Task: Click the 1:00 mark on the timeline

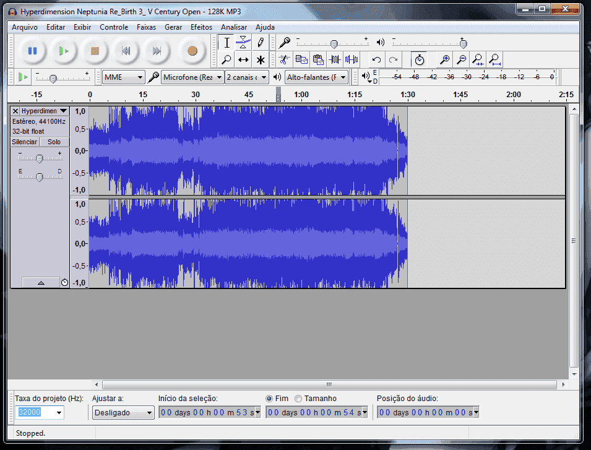Action: tap(301, 95)
